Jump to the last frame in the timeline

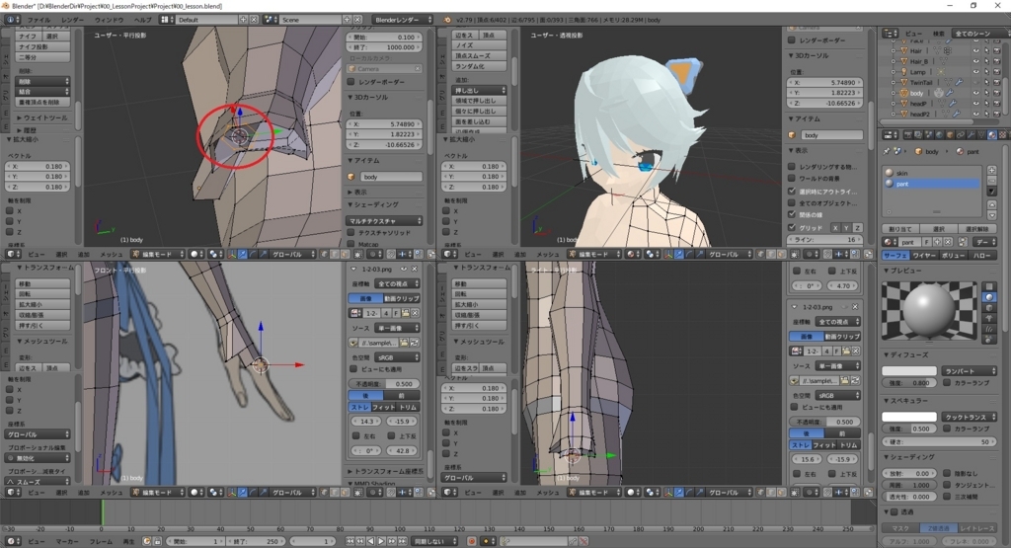point(402,541)
